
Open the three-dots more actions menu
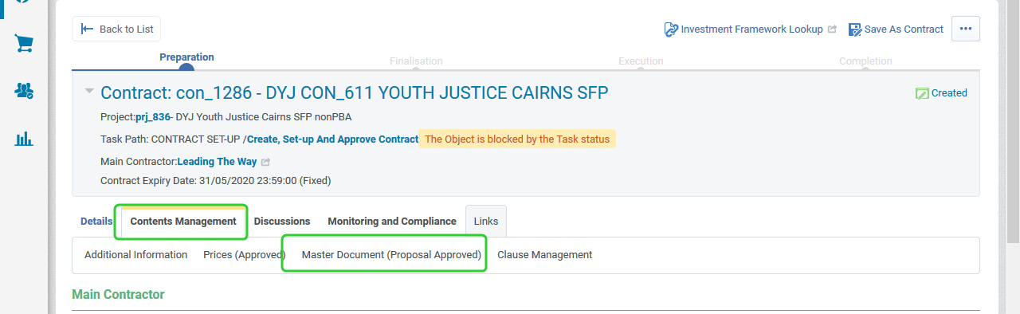click(x=966, y=29)
